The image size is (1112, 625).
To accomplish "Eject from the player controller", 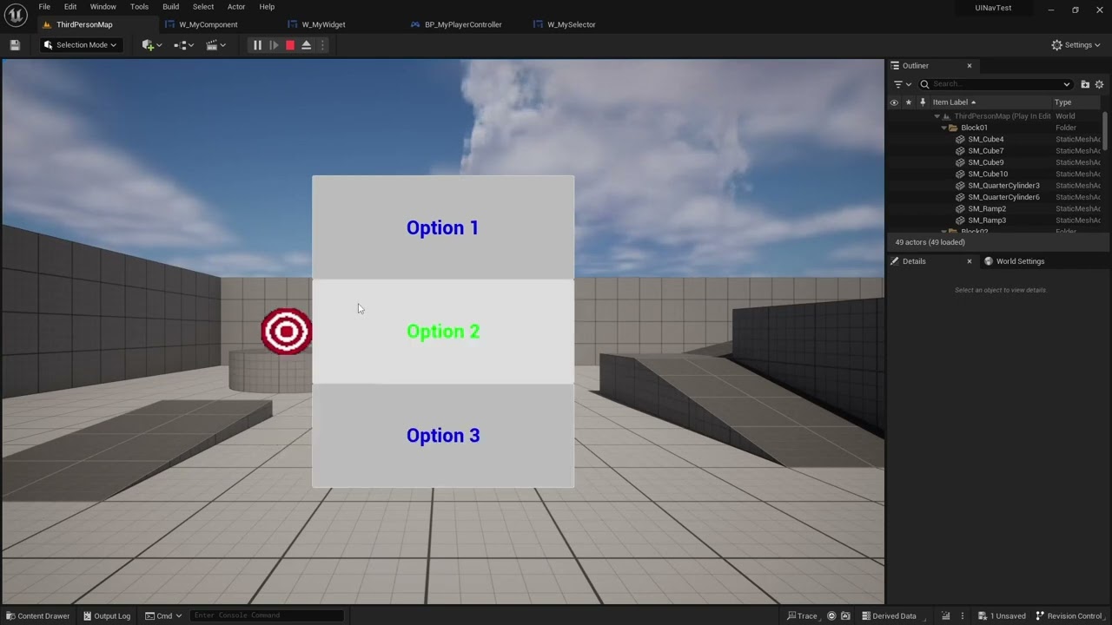I will 306,45.
